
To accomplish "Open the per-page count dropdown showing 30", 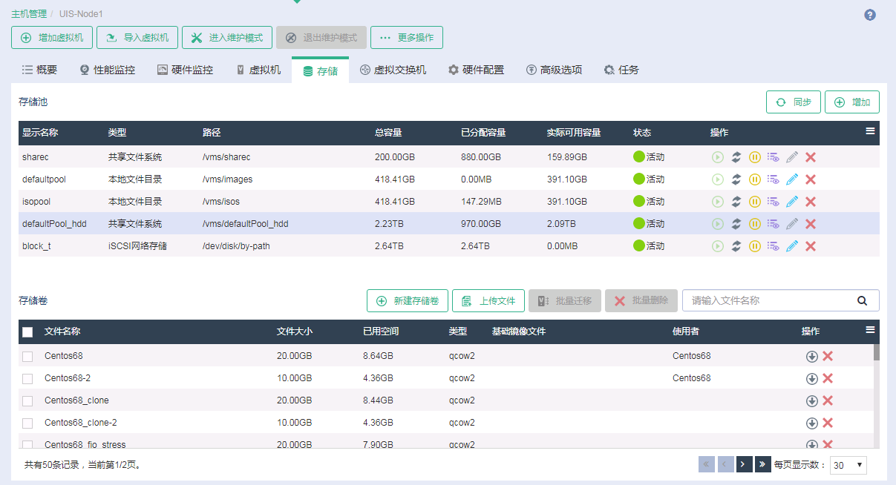I will [848, 465].
